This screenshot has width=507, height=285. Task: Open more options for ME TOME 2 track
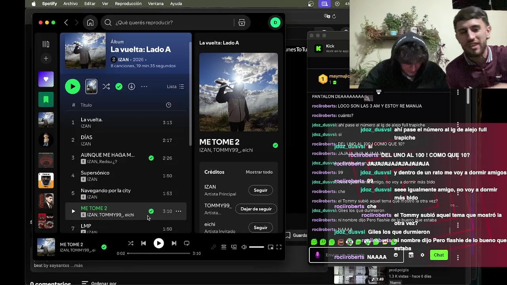point(178,211)
